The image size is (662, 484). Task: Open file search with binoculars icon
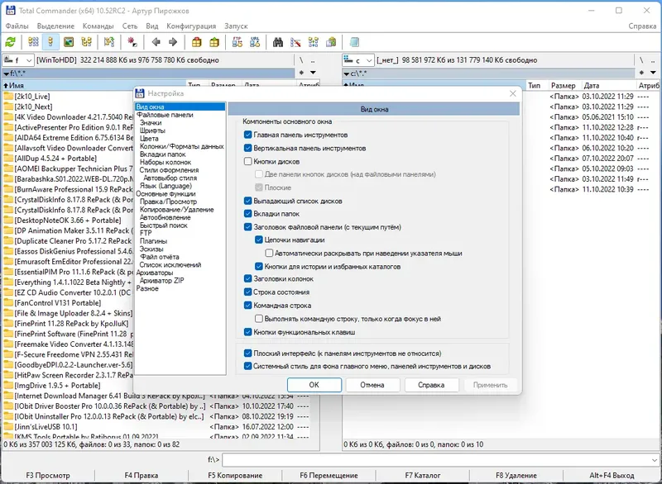pyautogui.click(x=278, y=42)
